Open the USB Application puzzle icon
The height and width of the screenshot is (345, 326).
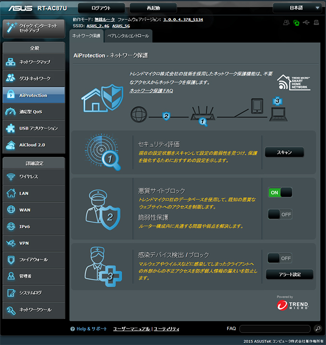[x=11, y=128]
